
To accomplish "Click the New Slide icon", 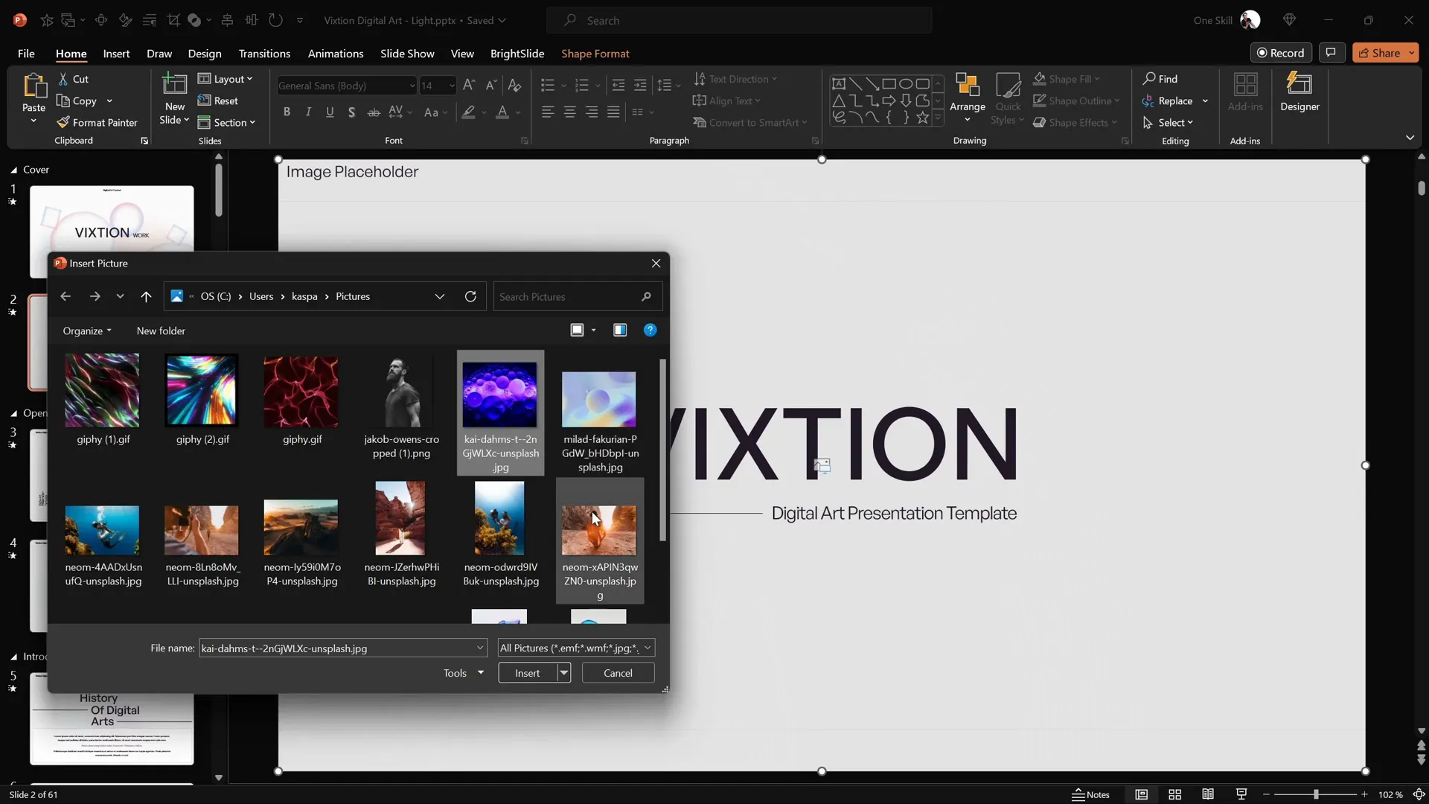I will tap(175, 84).
